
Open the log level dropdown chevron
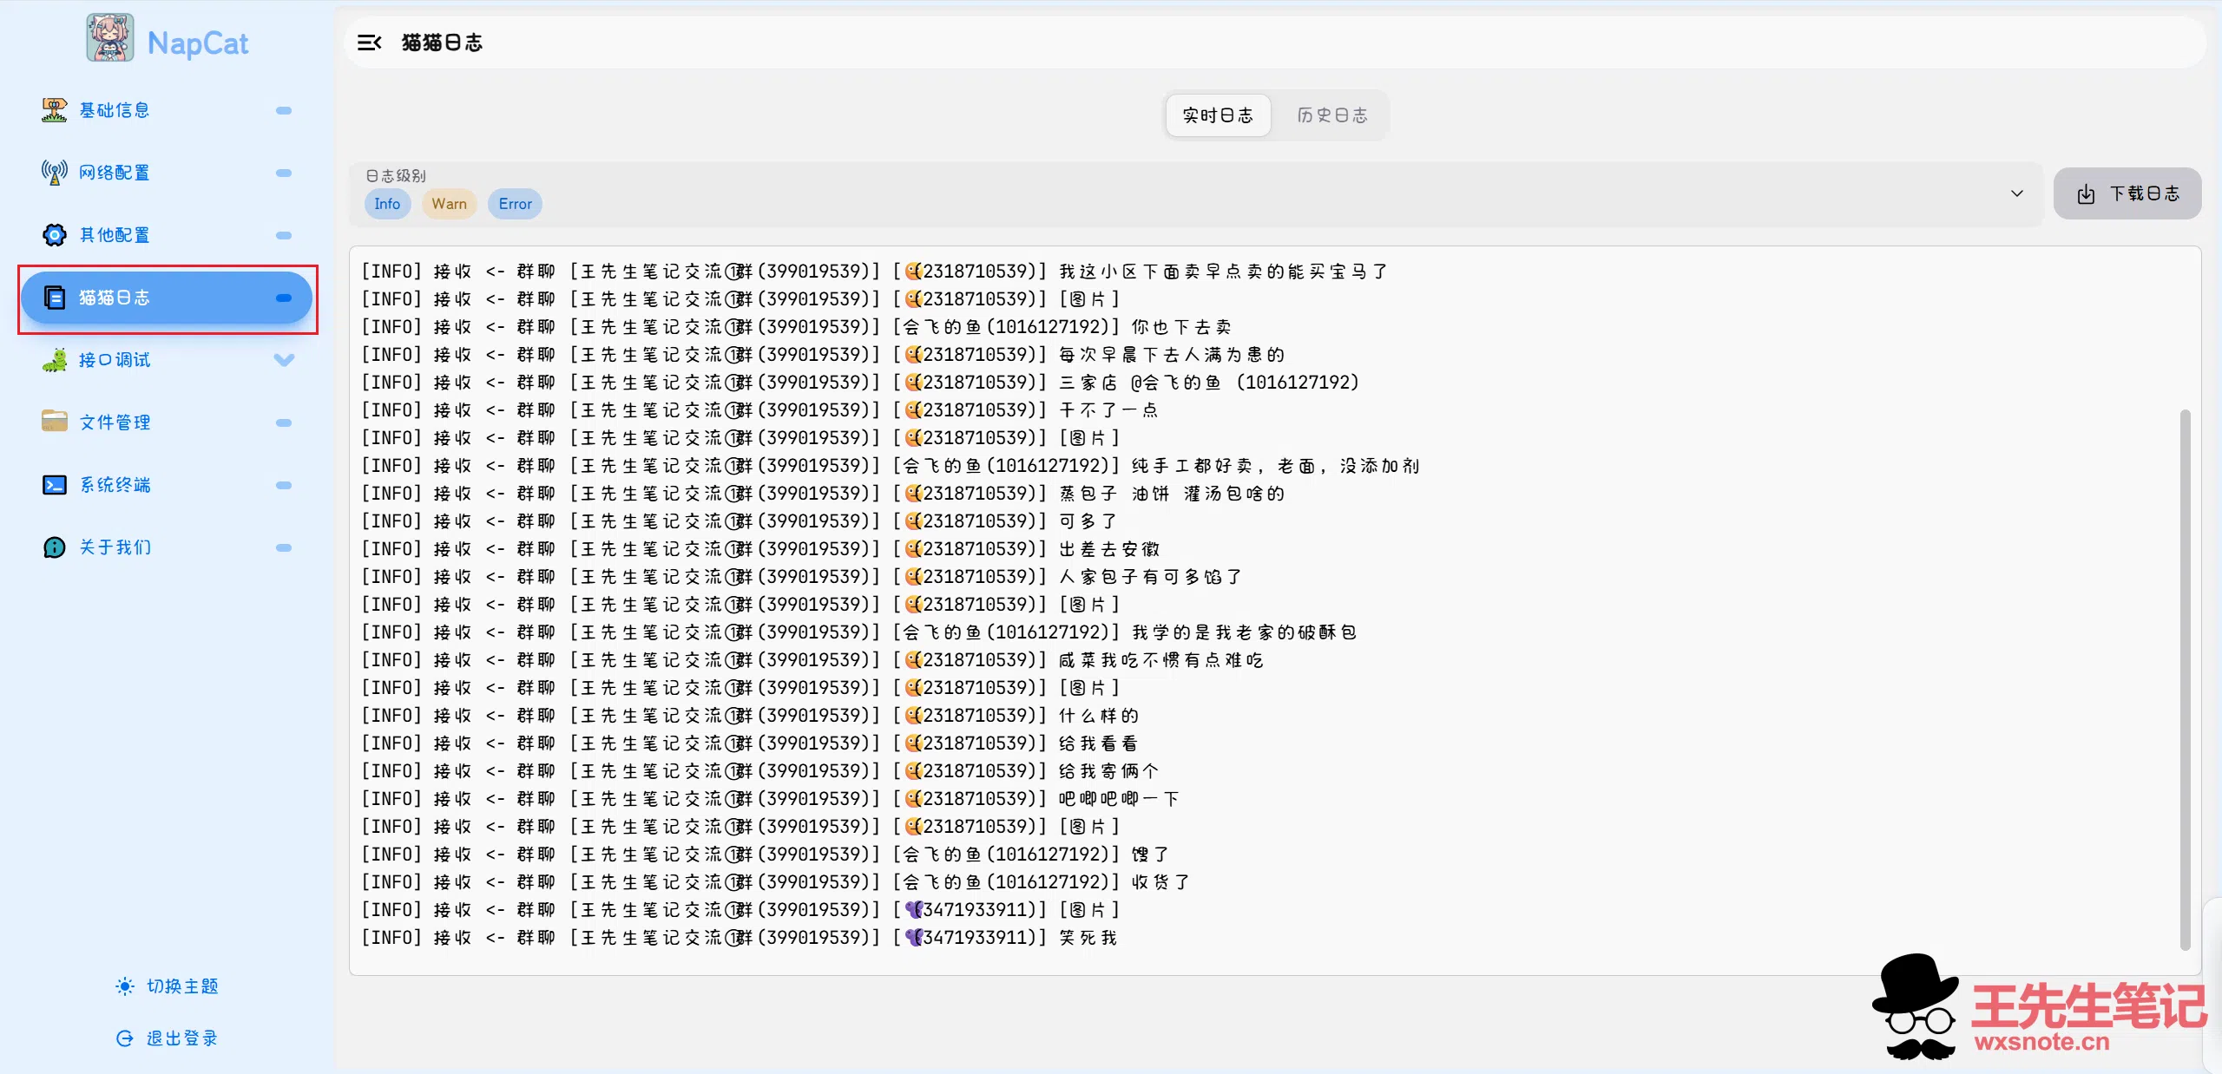2016,193
